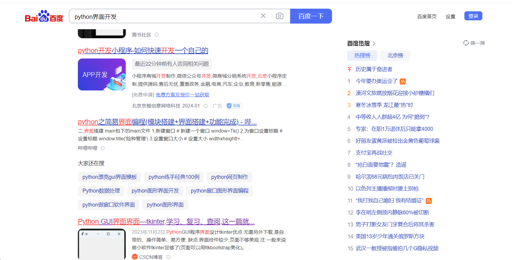Open hot topic 中等收入人群超4亿
The height and width of the screenshot is (260, 512).
[393, 117]
